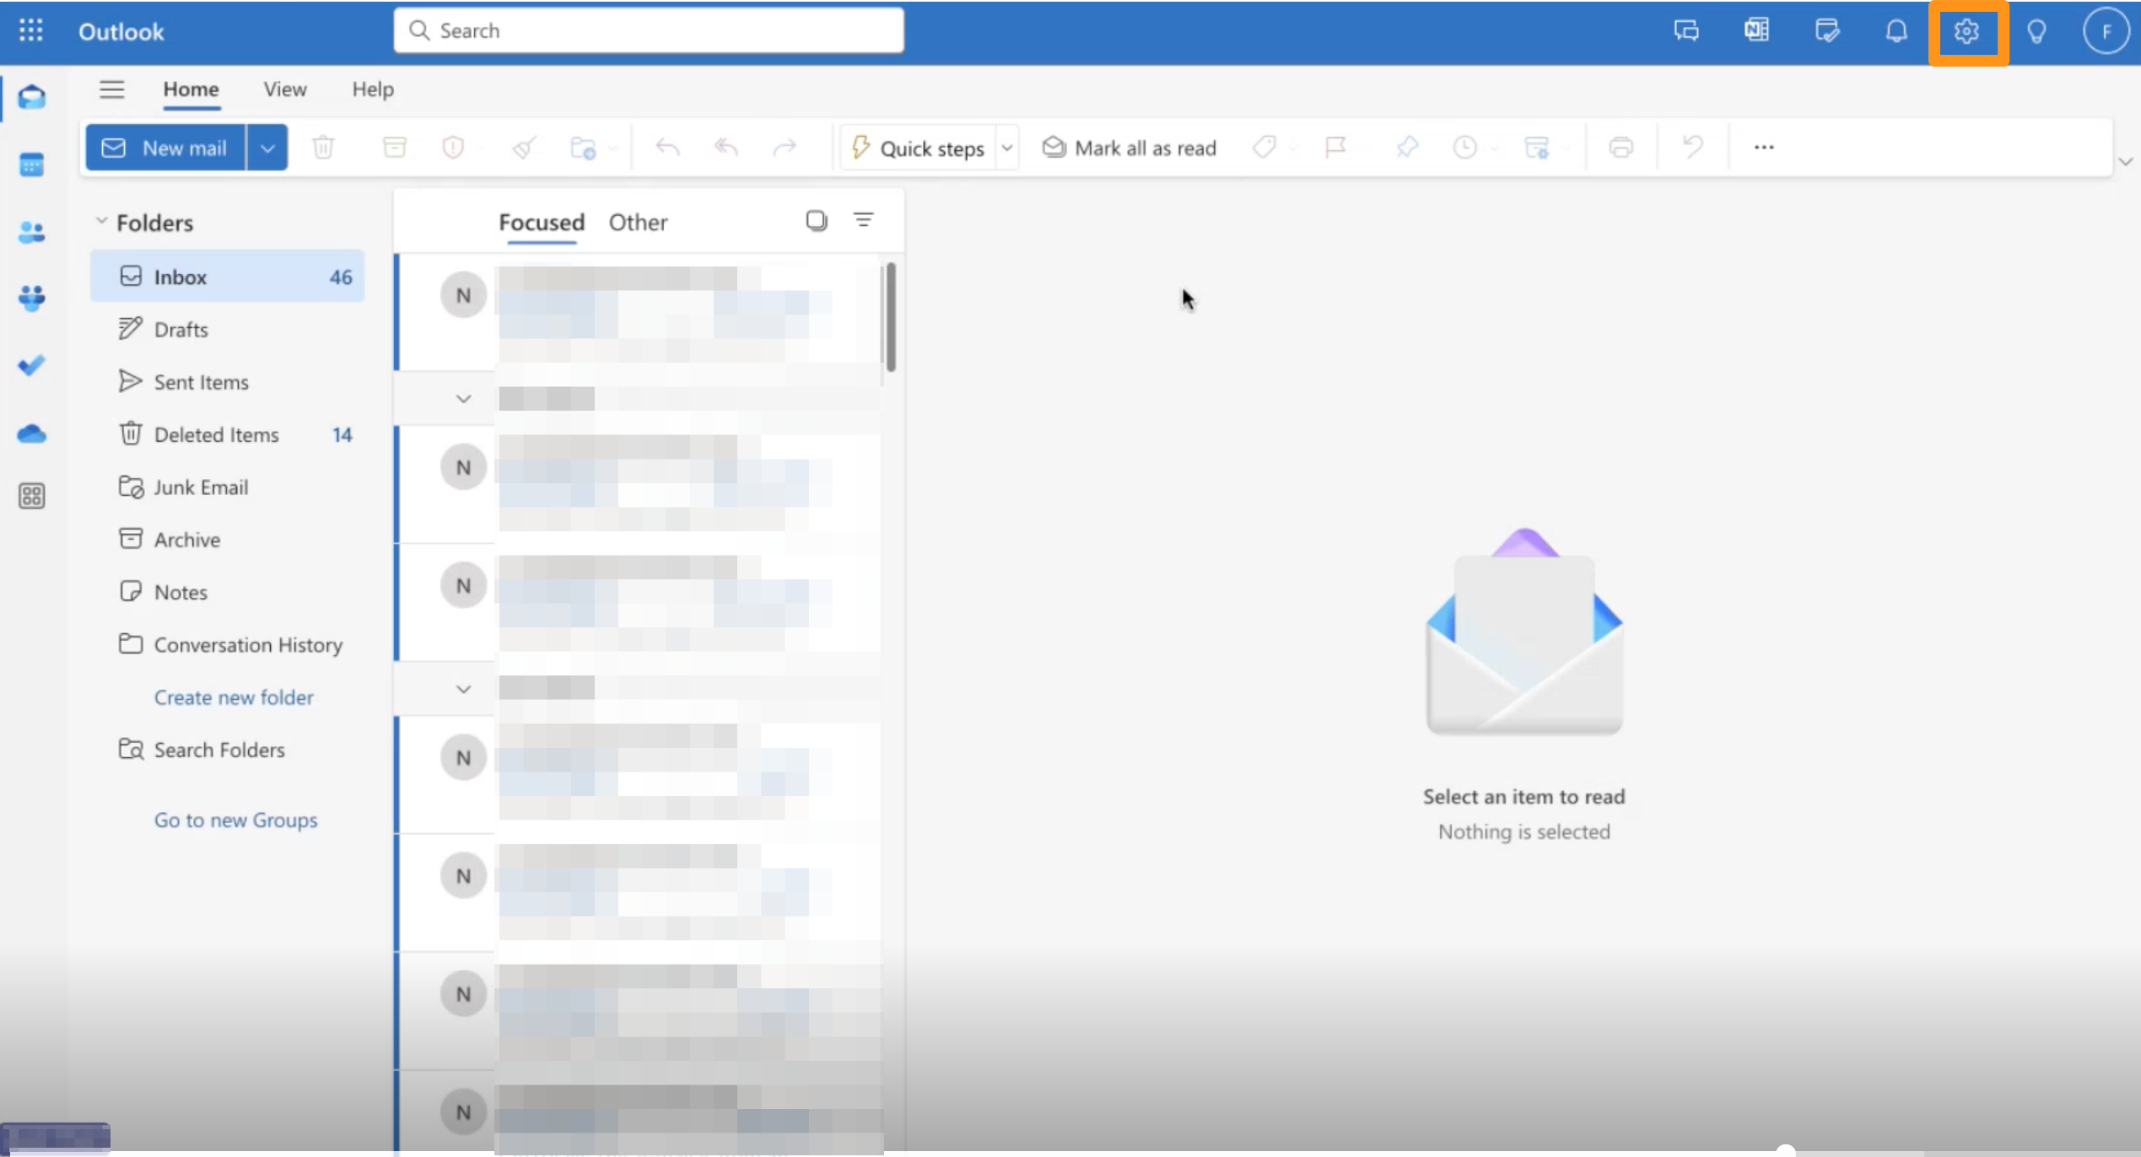Click the Tips lightbulb icon
Viewport: 2141px width, 1157px height.
(x=2036, y=32)
